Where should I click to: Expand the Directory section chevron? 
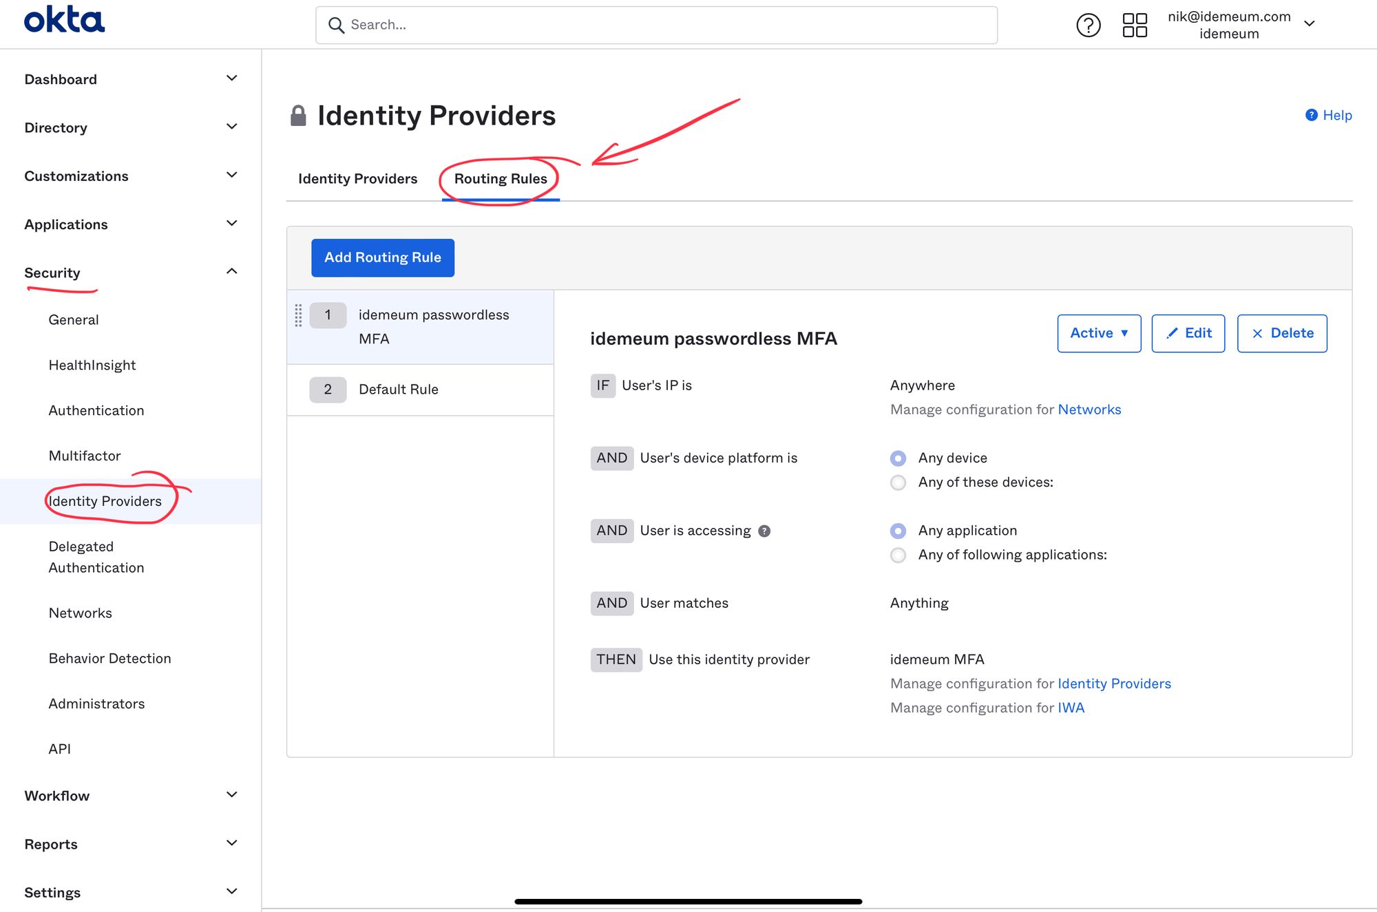tap(232, 127)
